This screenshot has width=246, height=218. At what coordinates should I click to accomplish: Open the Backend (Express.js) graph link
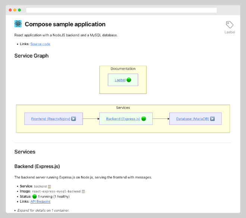(x=123, y=119)
